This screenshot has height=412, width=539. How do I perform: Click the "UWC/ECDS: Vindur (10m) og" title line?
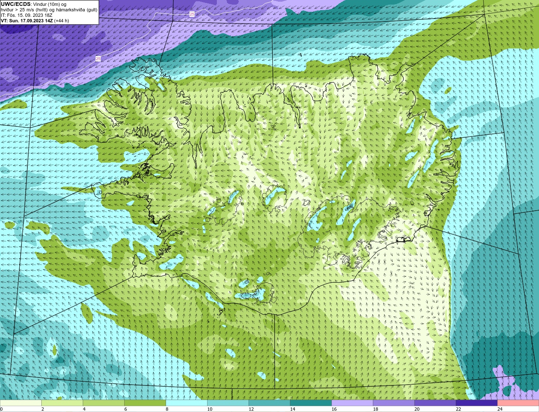coord(34,4)
